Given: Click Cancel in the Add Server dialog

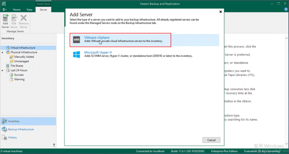Looking at the screenshot, I should coord(211,140).
